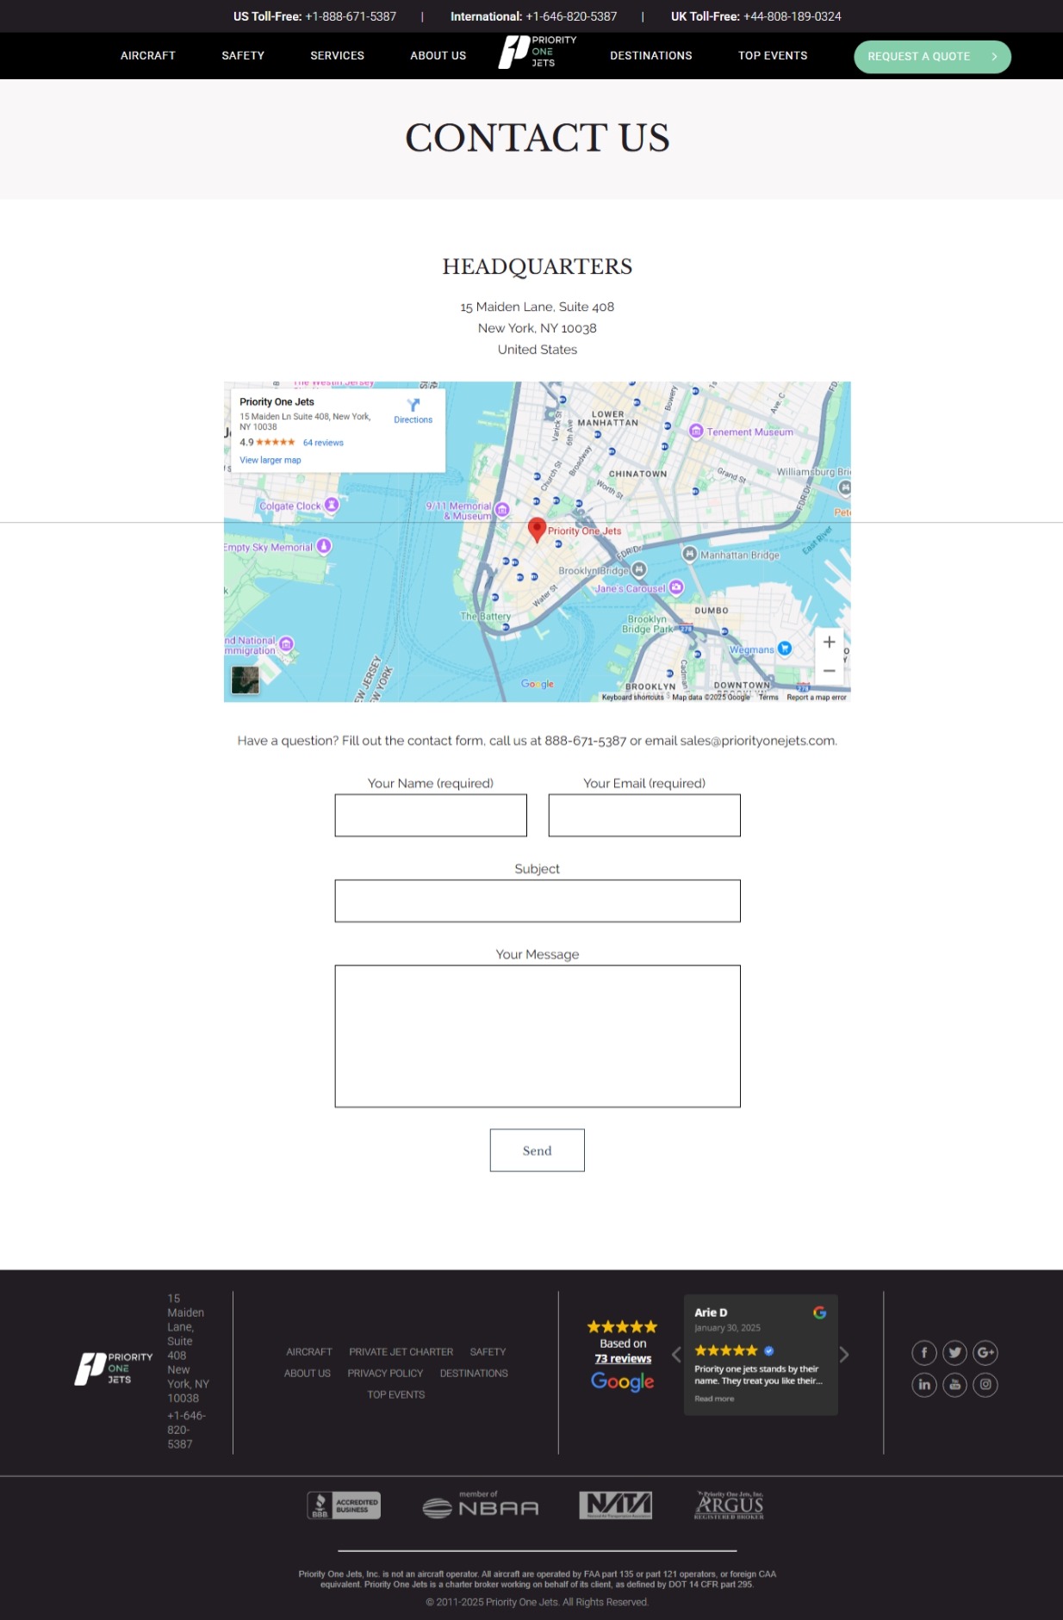The width and height of the screenshot is (1063, 1620).
Task: Open the LinkedIn icon in the footer
Action: point(924,1385)
